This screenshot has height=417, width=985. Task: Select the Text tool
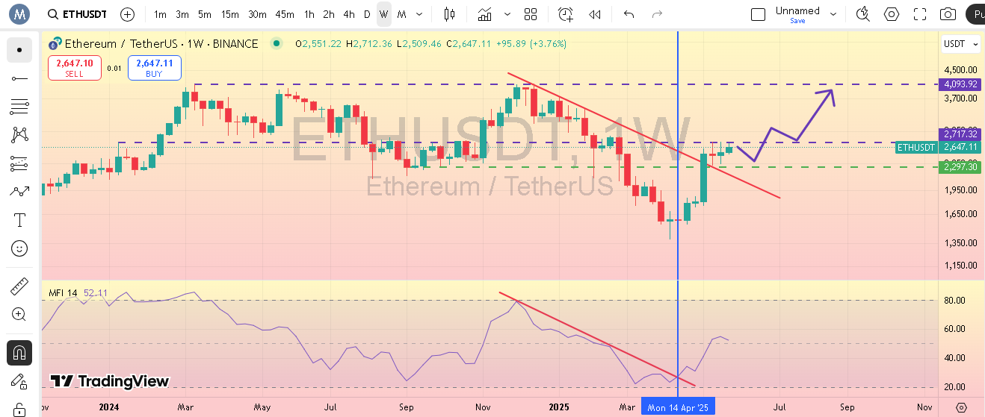coord(19,220)
